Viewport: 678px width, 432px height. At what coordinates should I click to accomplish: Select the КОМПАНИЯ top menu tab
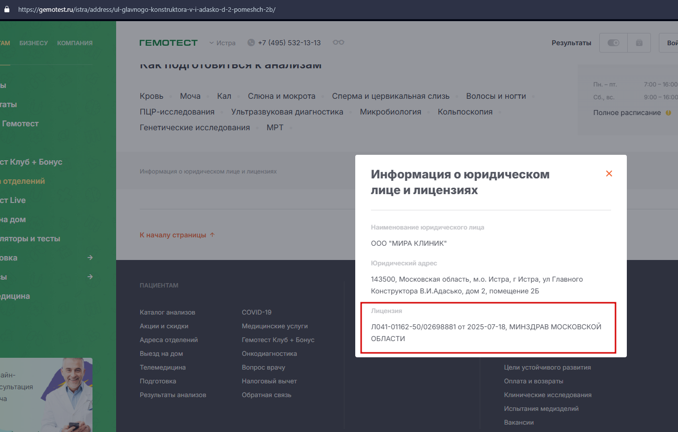pyautogui.click(x=75, y=43)
